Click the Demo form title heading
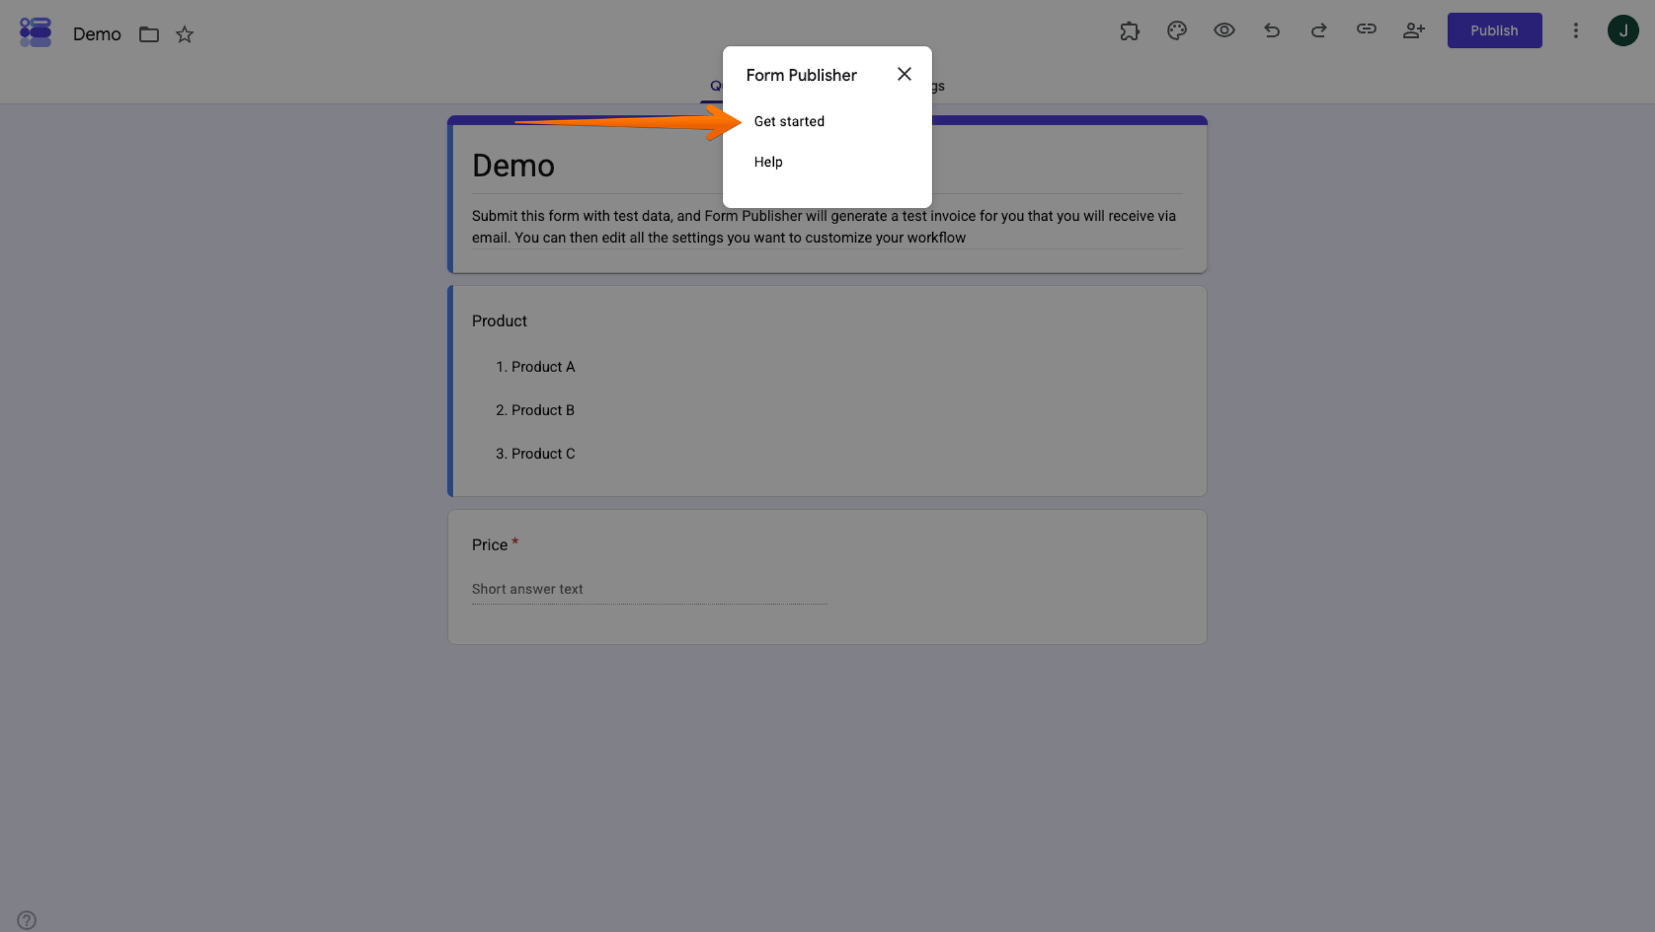This screenshot has width=1655, height=932. point(513,166)
